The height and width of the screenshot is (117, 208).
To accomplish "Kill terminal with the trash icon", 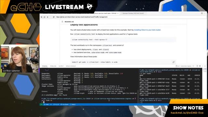I will (200, 66).
